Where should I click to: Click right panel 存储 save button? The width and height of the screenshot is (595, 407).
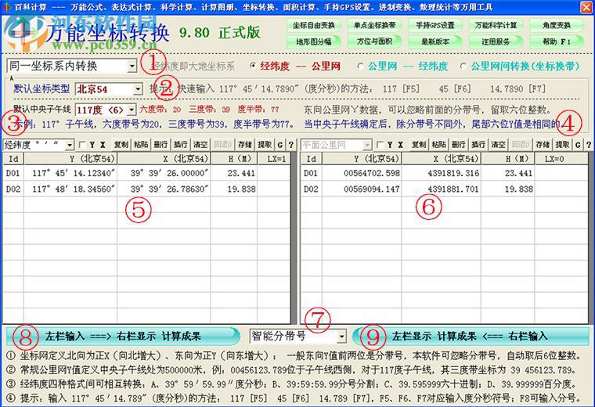[x=543, y=145]
